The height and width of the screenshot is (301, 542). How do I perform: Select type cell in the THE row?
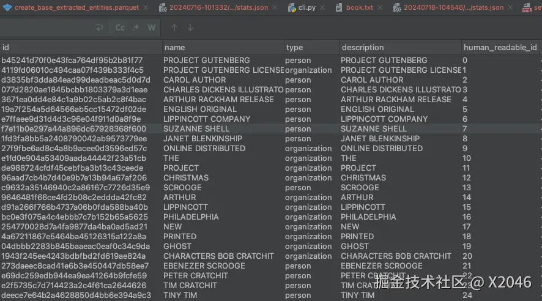coord(308,158)
